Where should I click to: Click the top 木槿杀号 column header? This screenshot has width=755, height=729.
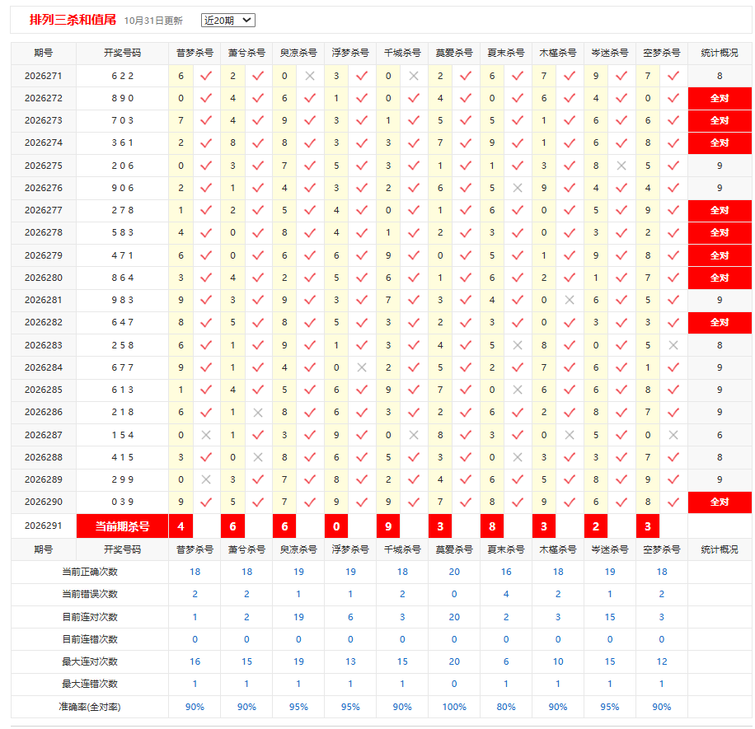(557, 53)
